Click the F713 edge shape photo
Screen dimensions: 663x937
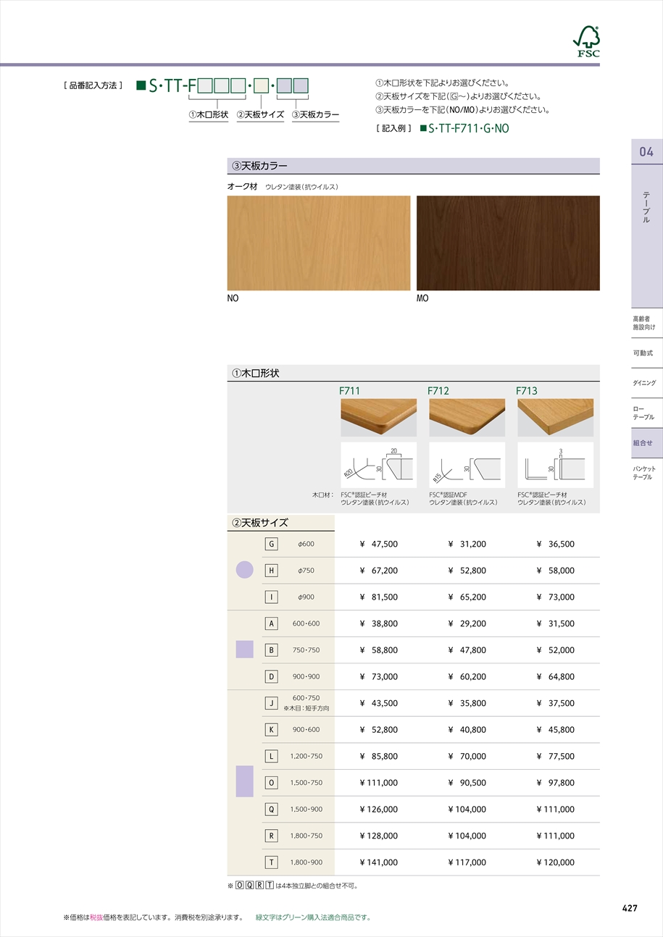pos(556,417)
